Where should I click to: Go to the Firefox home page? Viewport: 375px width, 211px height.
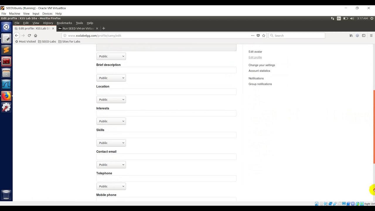tap(35, 35)
